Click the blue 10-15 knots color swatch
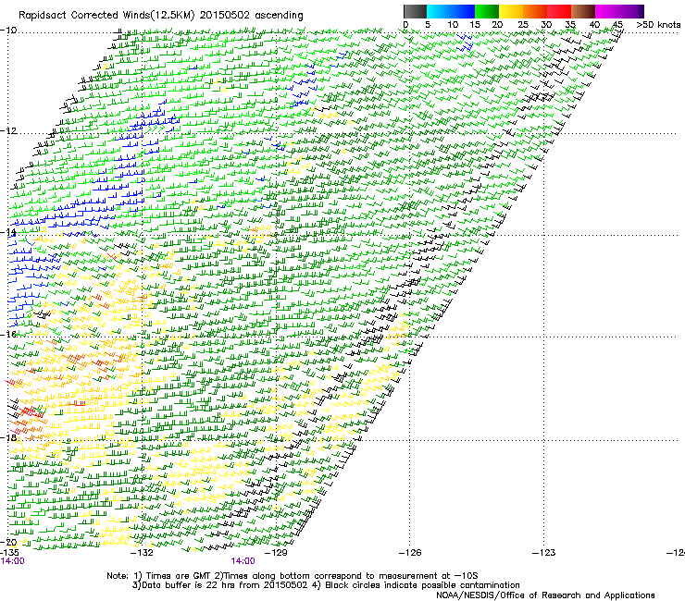685x601 pixels. click(x=463, y=11)
